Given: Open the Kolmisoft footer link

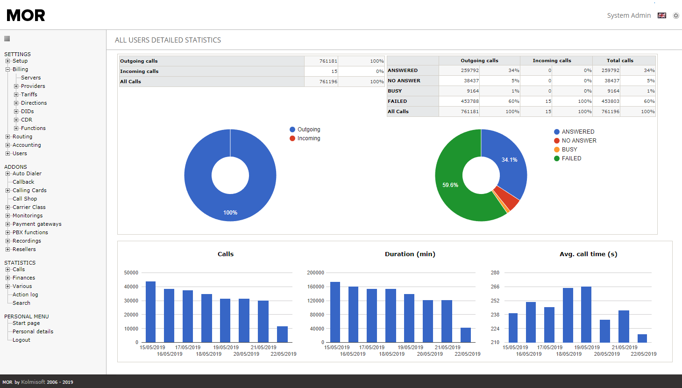Looking at the screenshot, I should (33, 382).
